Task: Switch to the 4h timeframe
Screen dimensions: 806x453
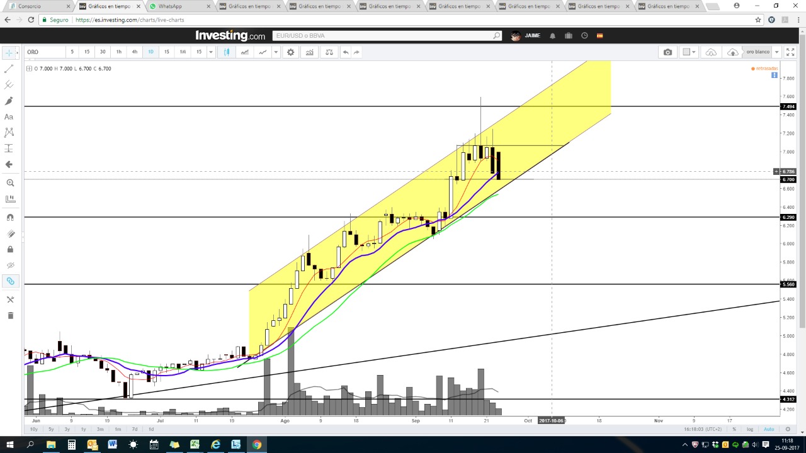Action: (134, 52)
